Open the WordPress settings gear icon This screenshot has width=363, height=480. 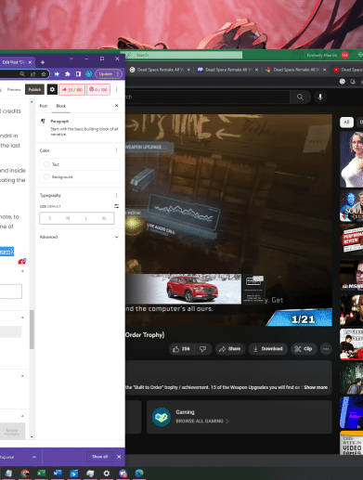coord(52,89)
